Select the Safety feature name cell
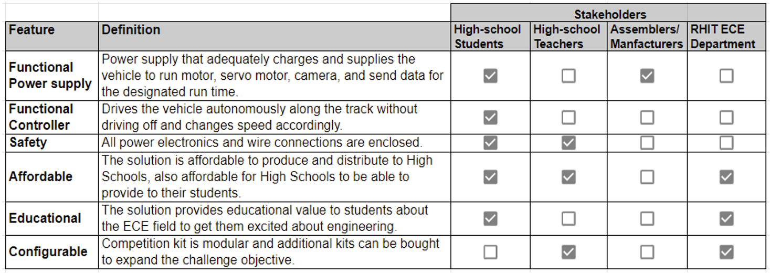The image size is (770, 273). point(52,142)
